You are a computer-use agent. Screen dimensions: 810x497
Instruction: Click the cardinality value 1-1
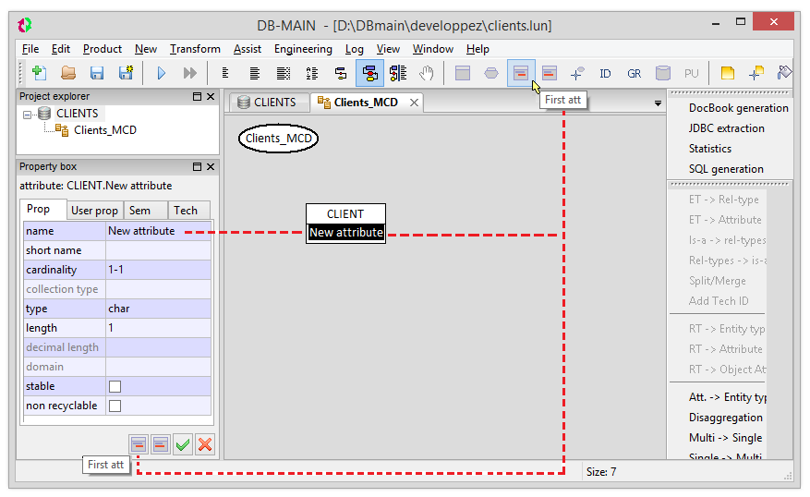[x=158, y=270]
